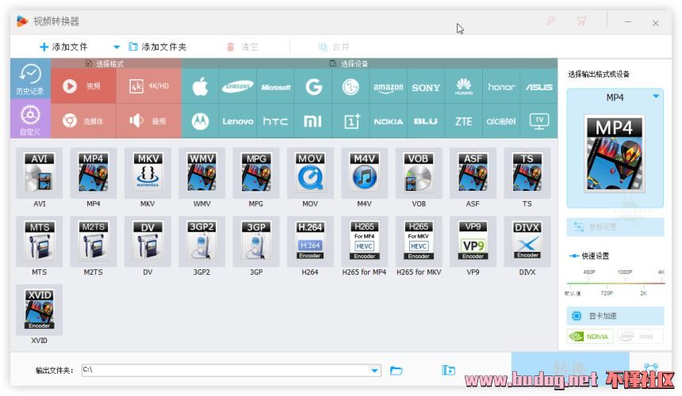Select the TV device icon
Image resolution: width=682 pixels, height=396 pixels.
click(539, 121)
